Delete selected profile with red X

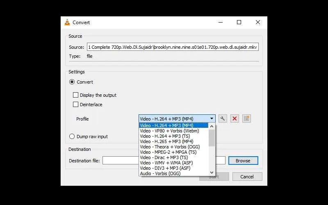coord(235,118)
